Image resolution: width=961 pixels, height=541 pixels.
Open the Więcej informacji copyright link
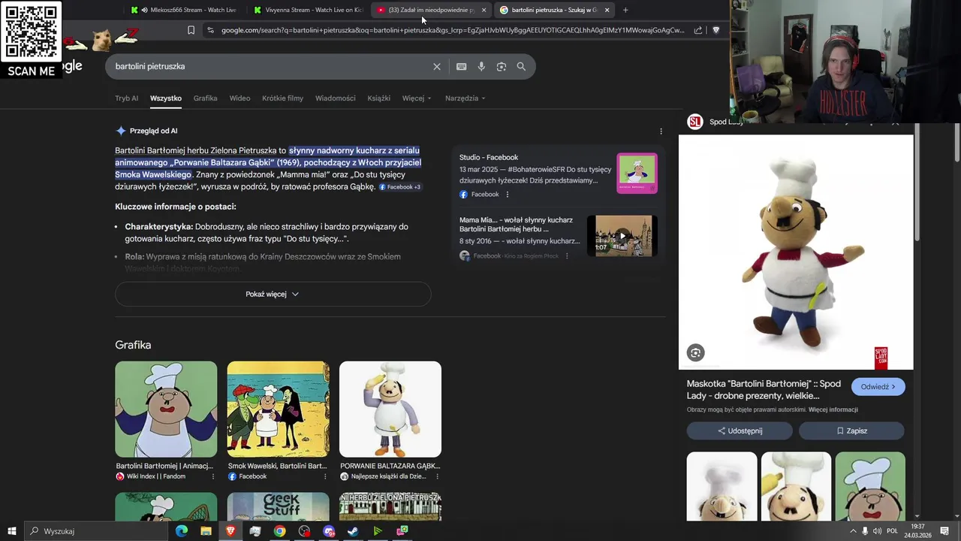click(833, 410)
